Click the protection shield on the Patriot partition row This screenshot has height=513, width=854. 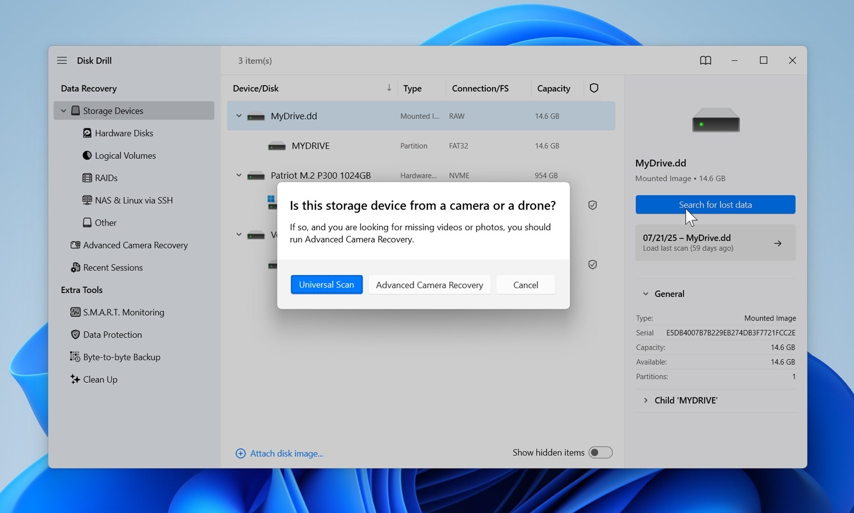(592, 205)
